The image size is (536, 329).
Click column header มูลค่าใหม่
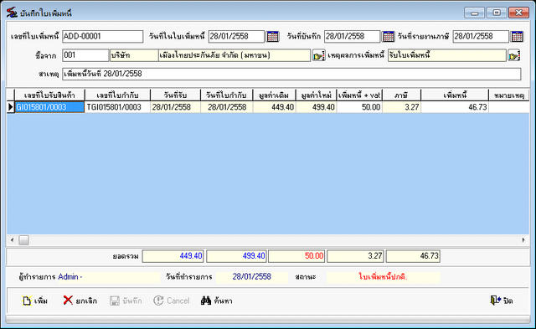point(317,95)
